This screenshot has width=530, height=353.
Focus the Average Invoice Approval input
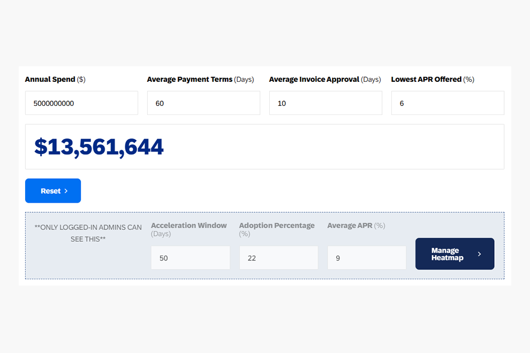[x=325, y=103]
